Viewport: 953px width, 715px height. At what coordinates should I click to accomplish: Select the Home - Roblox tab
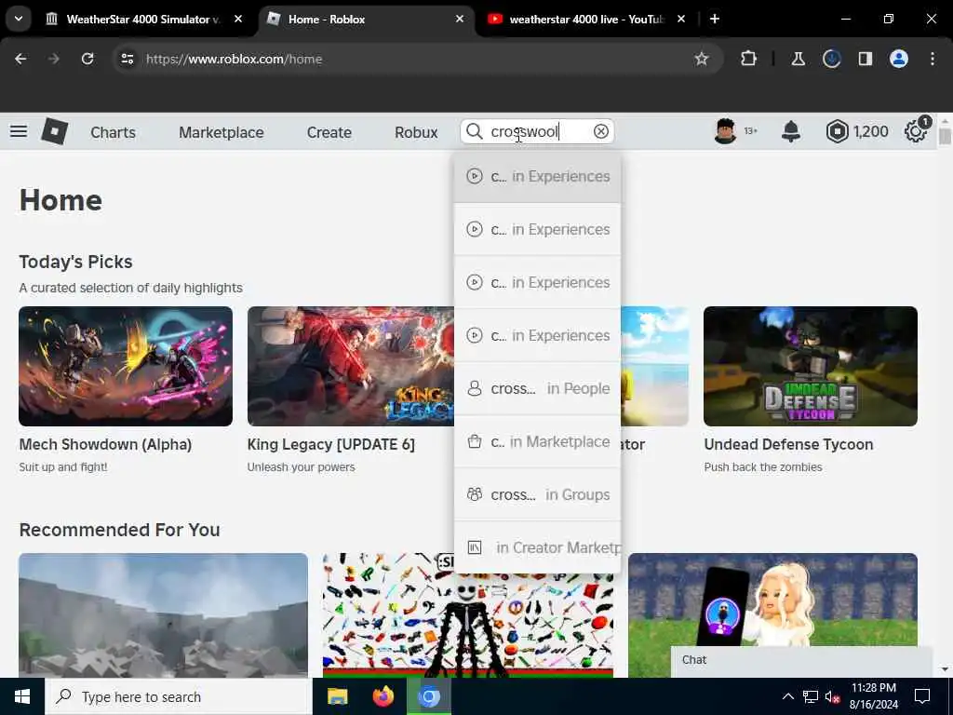pyautogui.click(x=365, y=19)
